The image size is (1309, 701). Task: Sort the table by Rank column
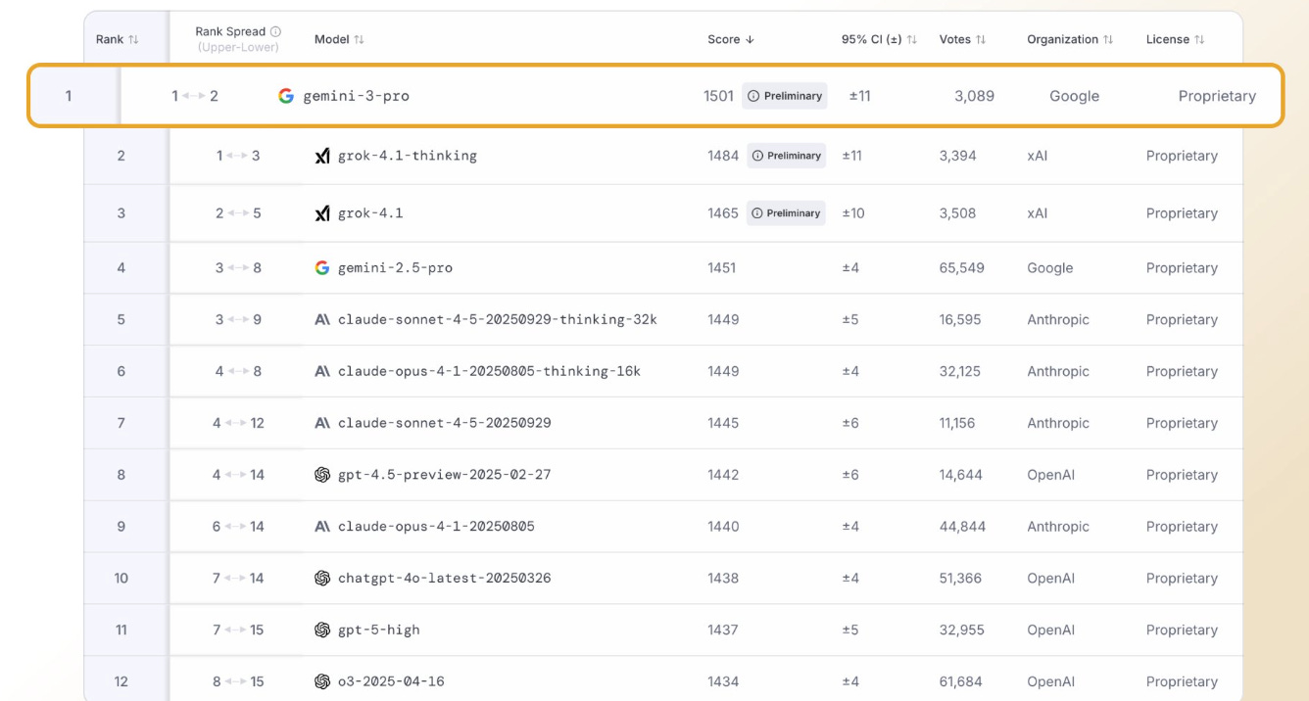point(118,39)
